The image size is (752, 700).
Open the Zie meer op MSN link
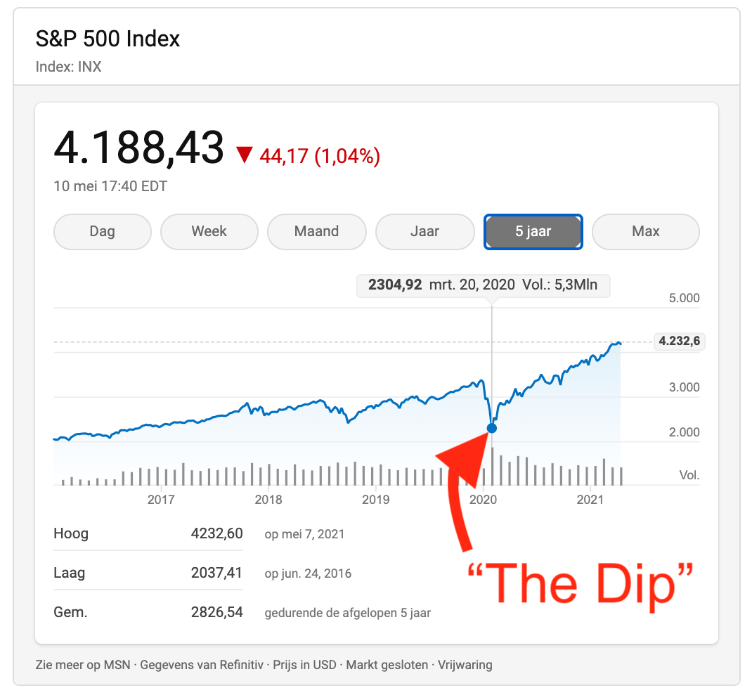(x=83, y=664)
